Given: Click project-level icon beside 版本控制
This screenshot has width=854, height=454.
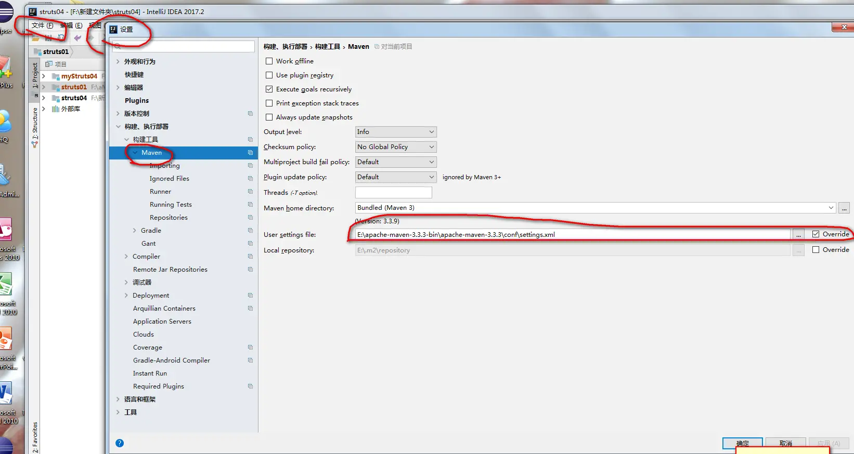Looking at the screenshot, I should [x=250, y=113].
